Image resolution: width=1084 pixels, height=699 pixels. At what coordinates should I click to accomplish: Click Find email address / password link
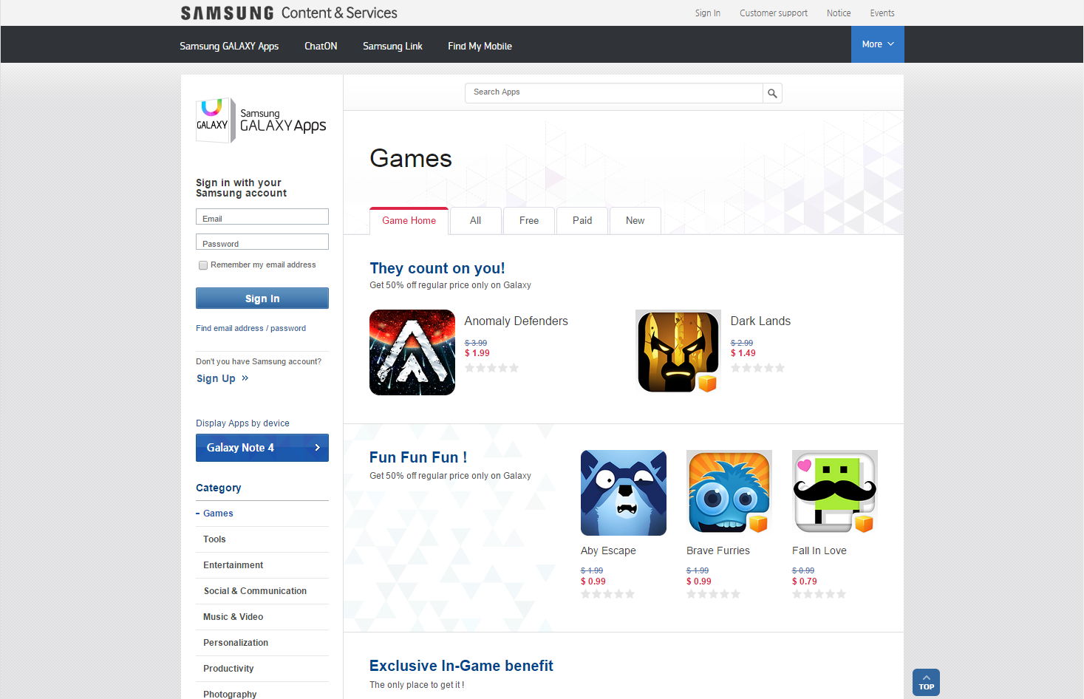[250, 328]
